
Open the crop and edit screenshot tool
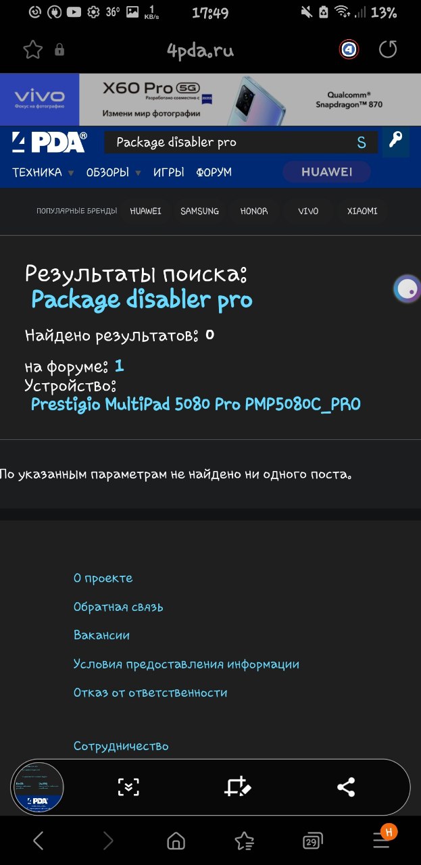238,787
